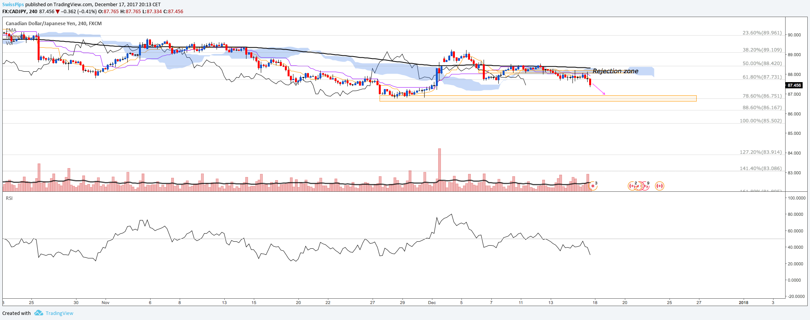Follow the TradingView link in the footer
This screenshot has height=320, width=810.
(x=59, y=313)
